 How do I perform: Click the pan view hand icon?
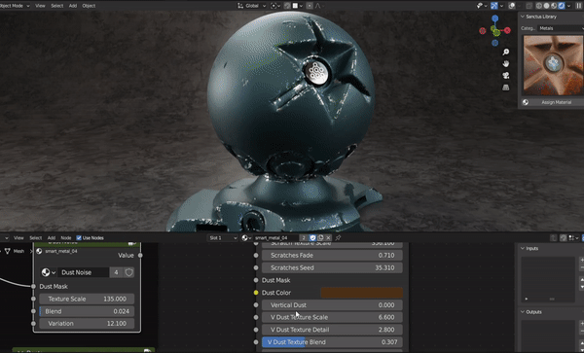pos(505,63)
